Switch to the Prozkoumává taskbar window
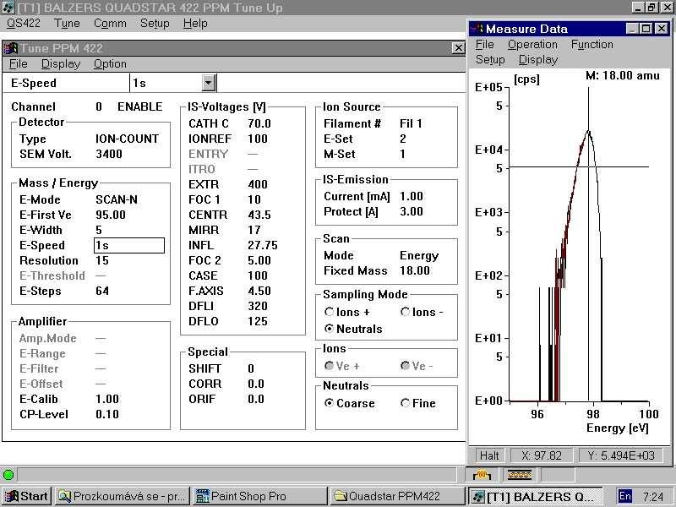 tap(122, 496)
